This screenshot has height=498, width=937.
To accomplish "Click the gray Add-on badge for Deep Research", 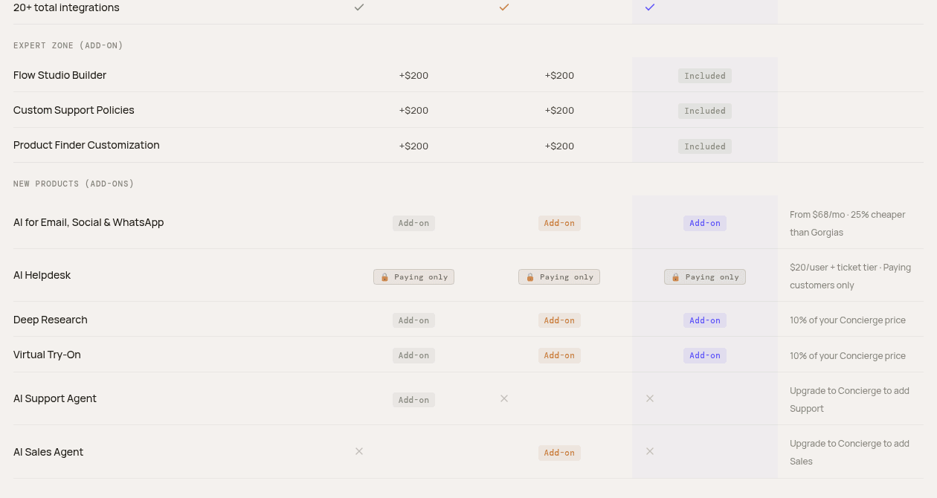I will pos(413,320).
